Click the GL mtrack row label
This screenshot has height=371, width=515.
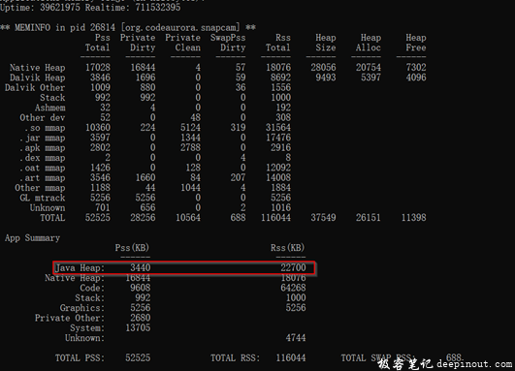[42, 198]
